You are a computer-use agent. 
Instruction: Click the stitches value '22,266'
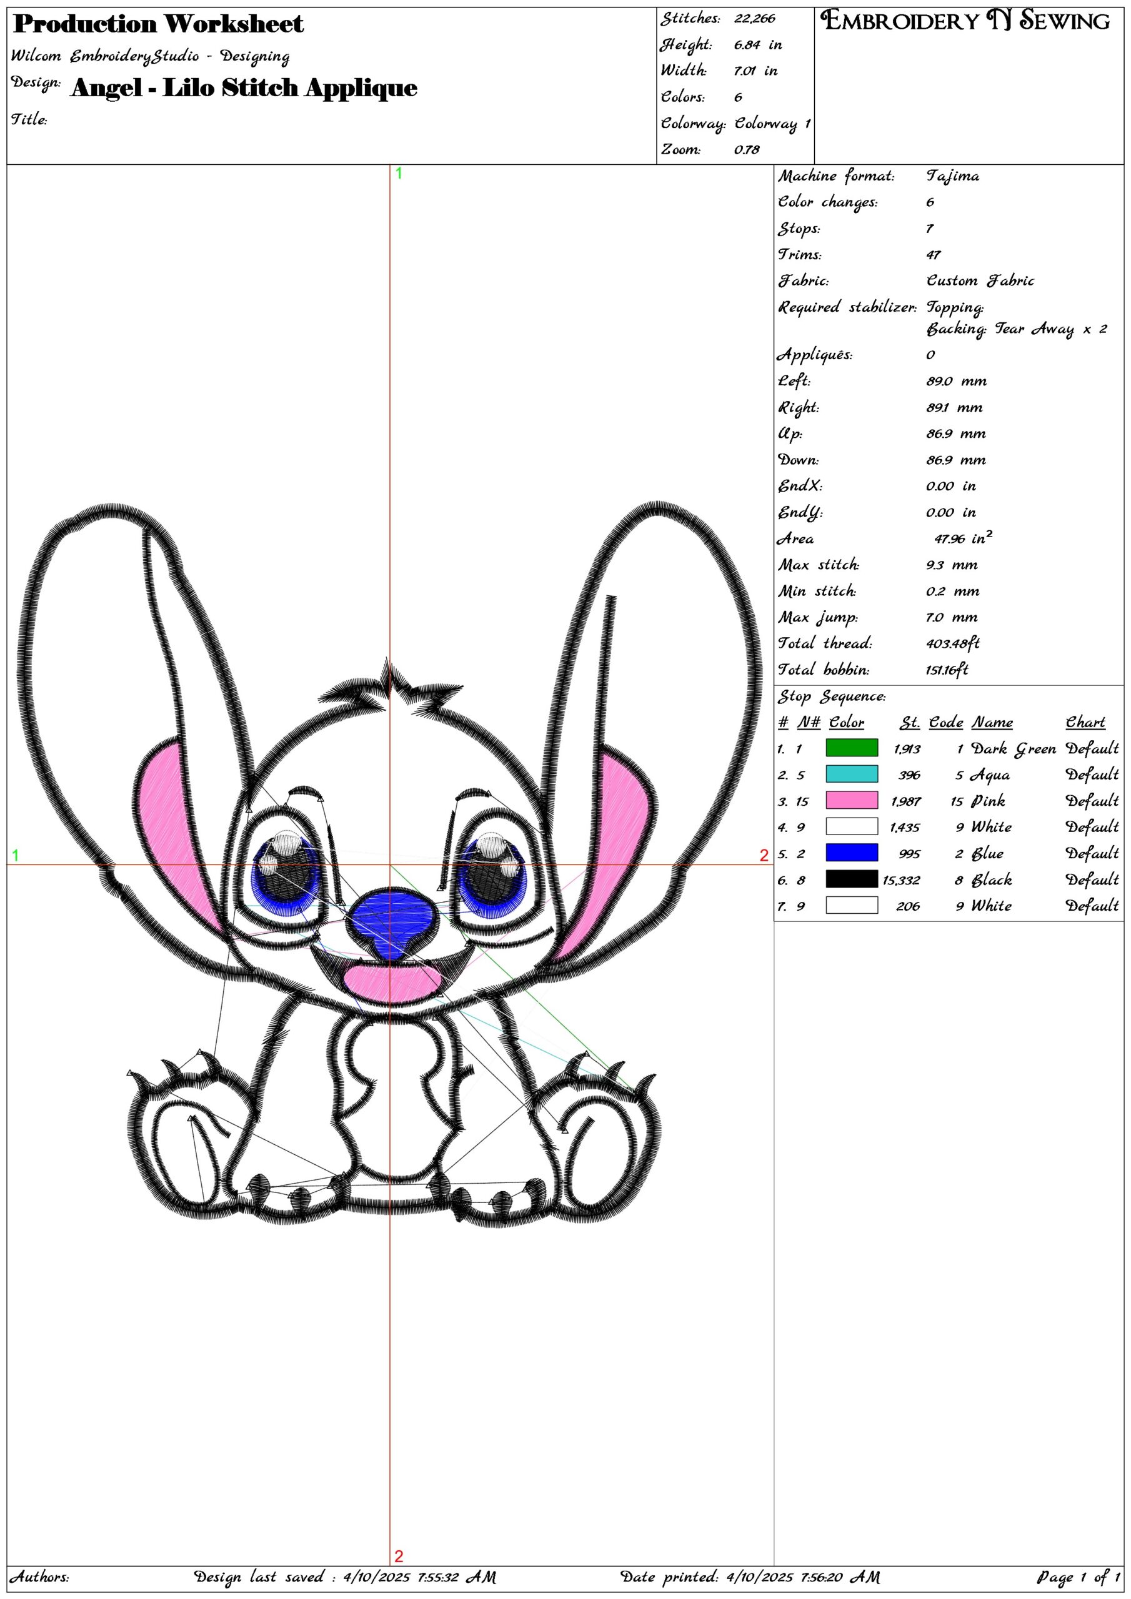click(754, 19)
